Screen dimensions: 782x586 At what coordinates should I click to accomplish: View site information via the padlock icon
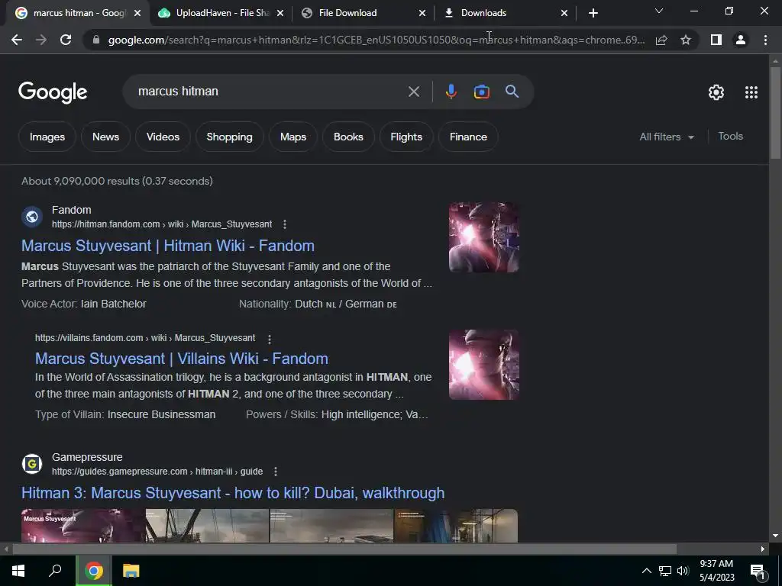click(96, 40)
